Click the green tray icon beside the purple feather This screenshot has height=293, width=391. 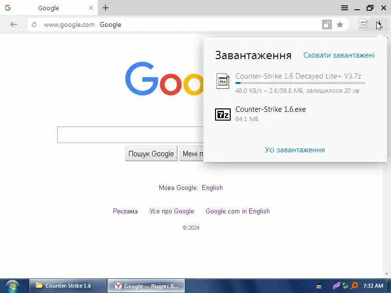click(345, 286)
